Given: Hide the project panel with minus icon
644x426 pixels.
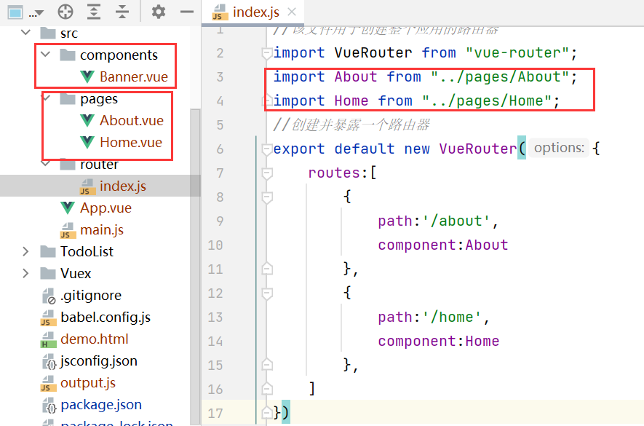Looking at the screenshot, I should coord(187,12).
